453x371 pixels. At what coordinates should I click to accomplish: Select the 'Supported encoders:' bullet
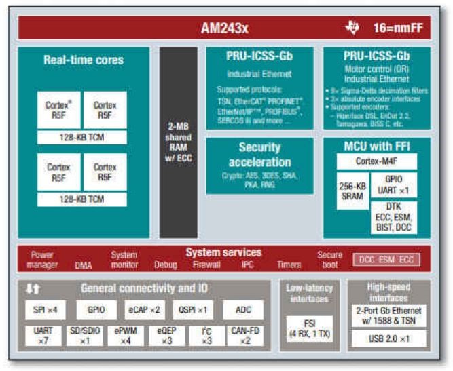click(357, 107)
